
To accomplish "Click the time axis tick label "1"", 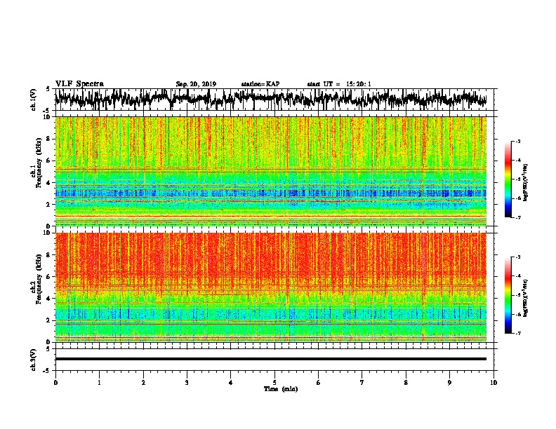I will (99, 383).
